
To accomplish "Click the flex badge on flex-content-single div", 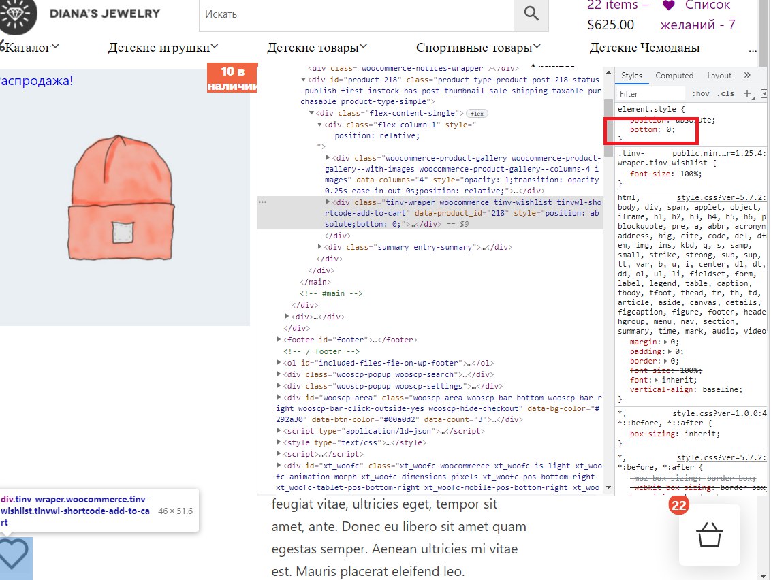I will pyautogui.click(x=477, y=114).
